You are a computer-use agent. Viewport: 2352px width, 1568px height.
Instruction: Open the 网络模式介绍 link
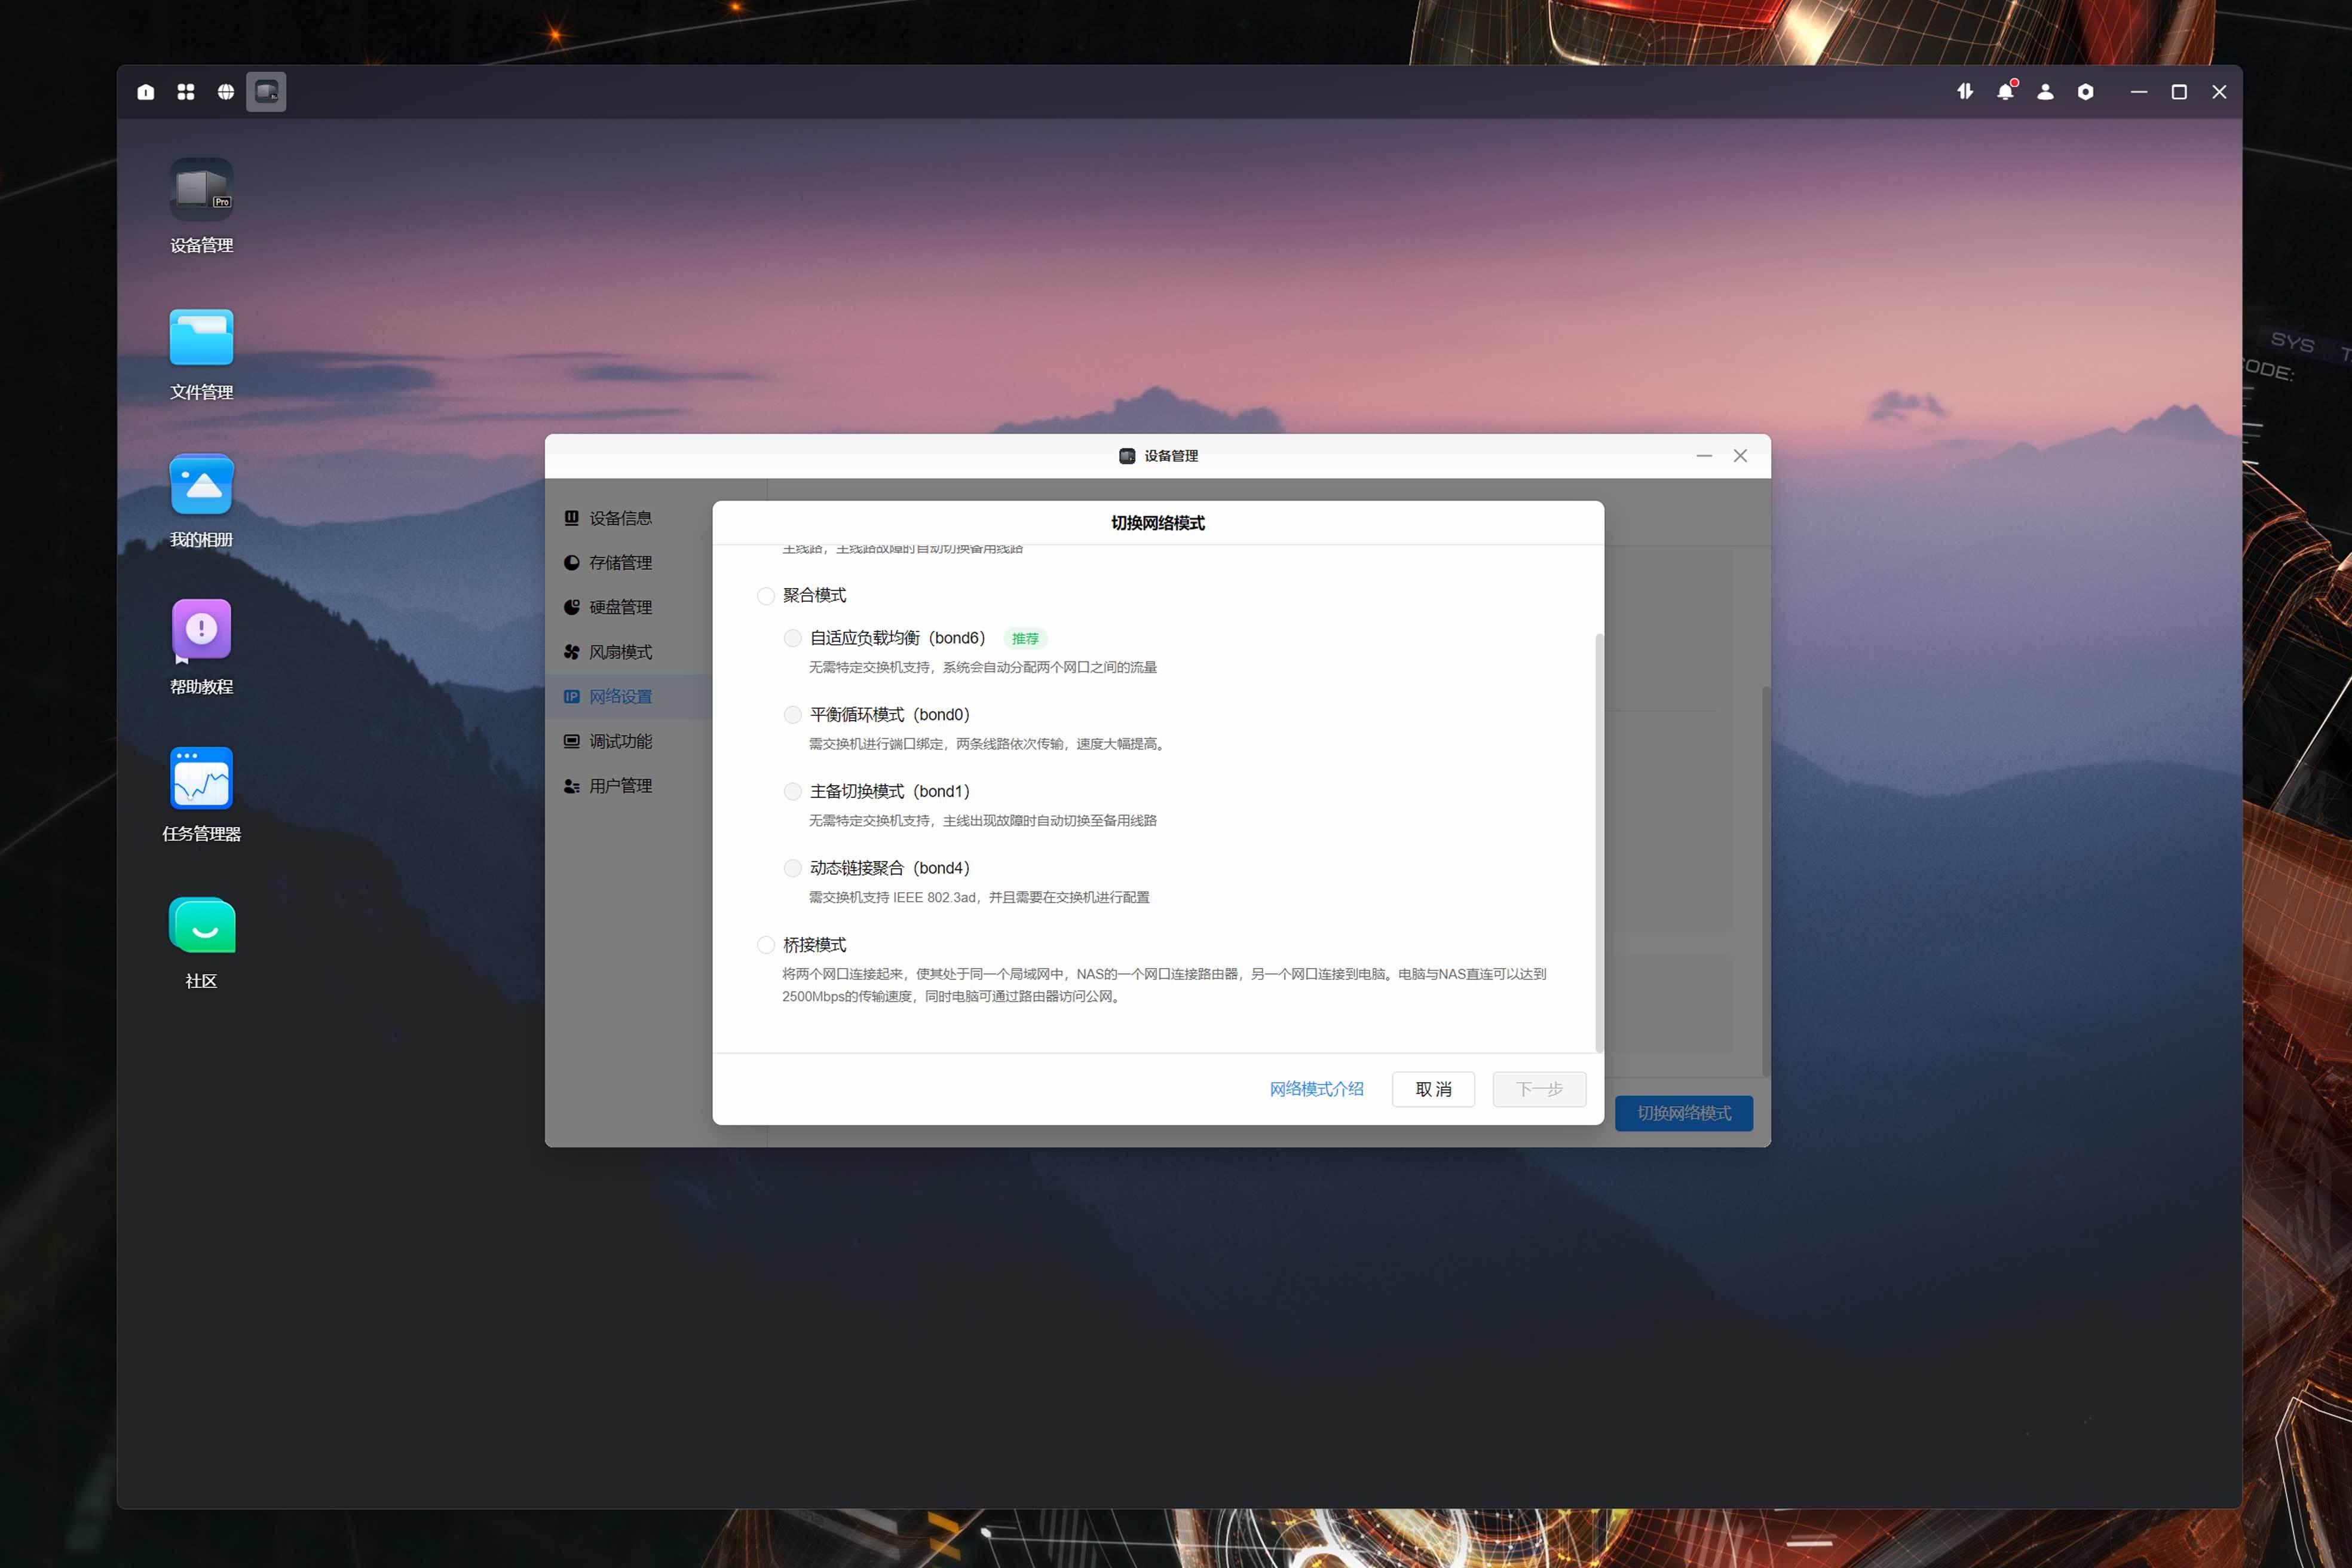(x=1316, y=1089)
